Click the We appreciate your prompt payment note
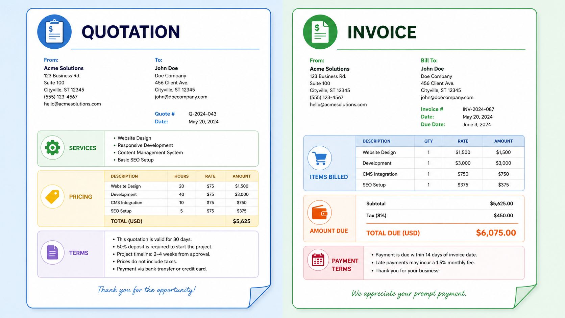This screenshot has height=318, width=565. pos(409,293)
